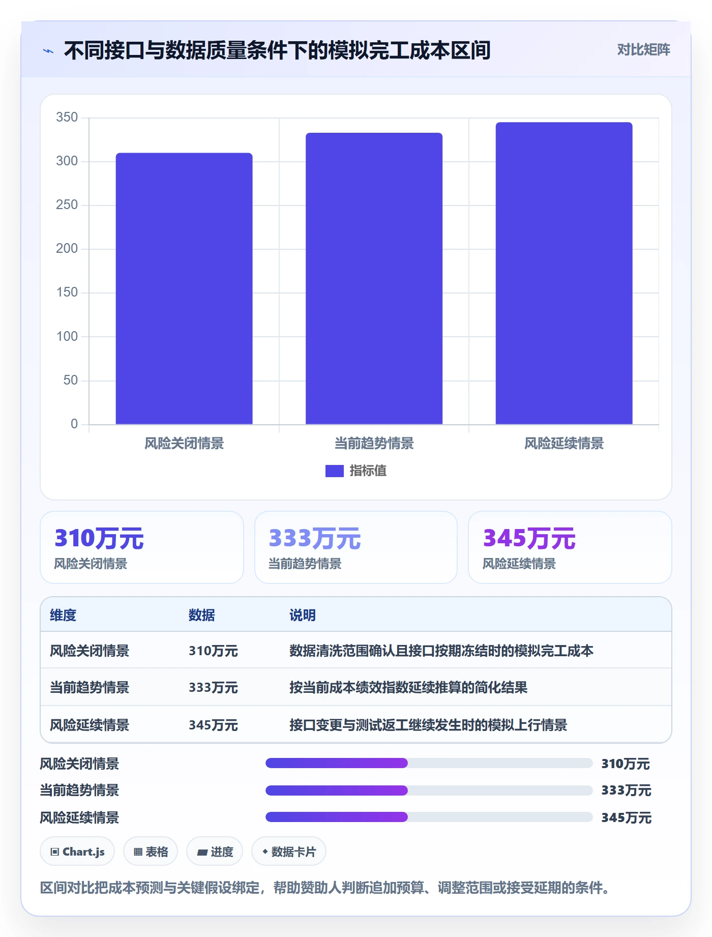This screenshot has height=937, width=712.
Task: Click the chart title 不同接口与数据质量条件下的模拟完工成本区间
Action: 277,50
